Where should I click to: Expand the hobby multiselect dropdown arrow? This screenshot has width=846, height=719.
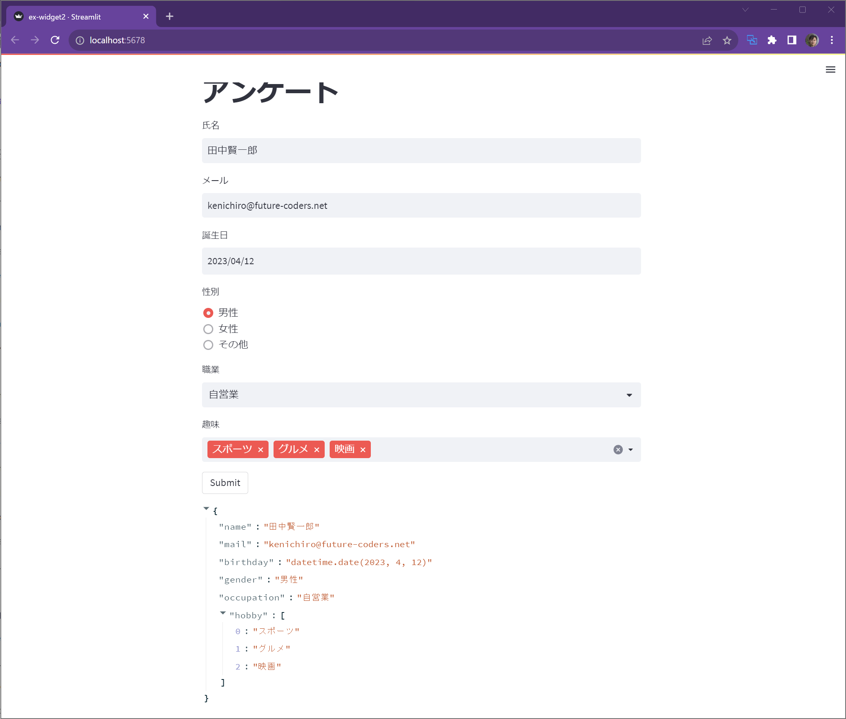point(631,449)
